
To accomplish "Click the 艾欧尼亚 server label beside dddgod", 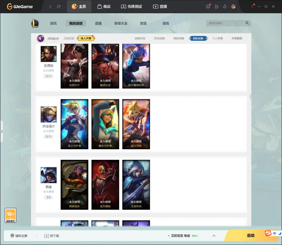I will (x=69, y=38).
